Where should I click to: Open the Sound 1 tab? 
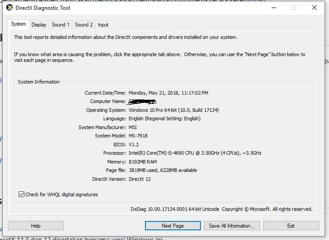click(60, 25)
